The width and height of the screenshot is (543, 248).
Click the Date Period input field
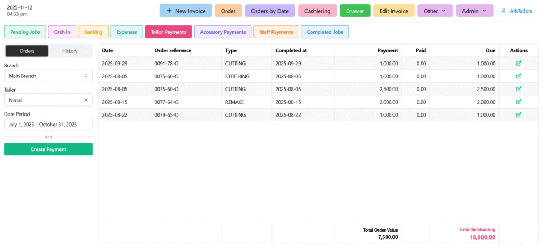tap(48, 125)
